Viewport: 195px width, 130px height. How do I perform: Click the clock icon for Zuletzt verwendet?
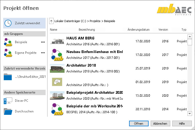[8, 23]
